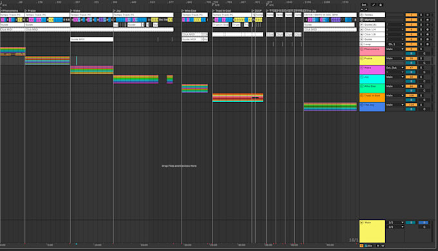Click the 1.00x zoom display
The width and height of the screenshot is (438, 251).
click(368, 246)
